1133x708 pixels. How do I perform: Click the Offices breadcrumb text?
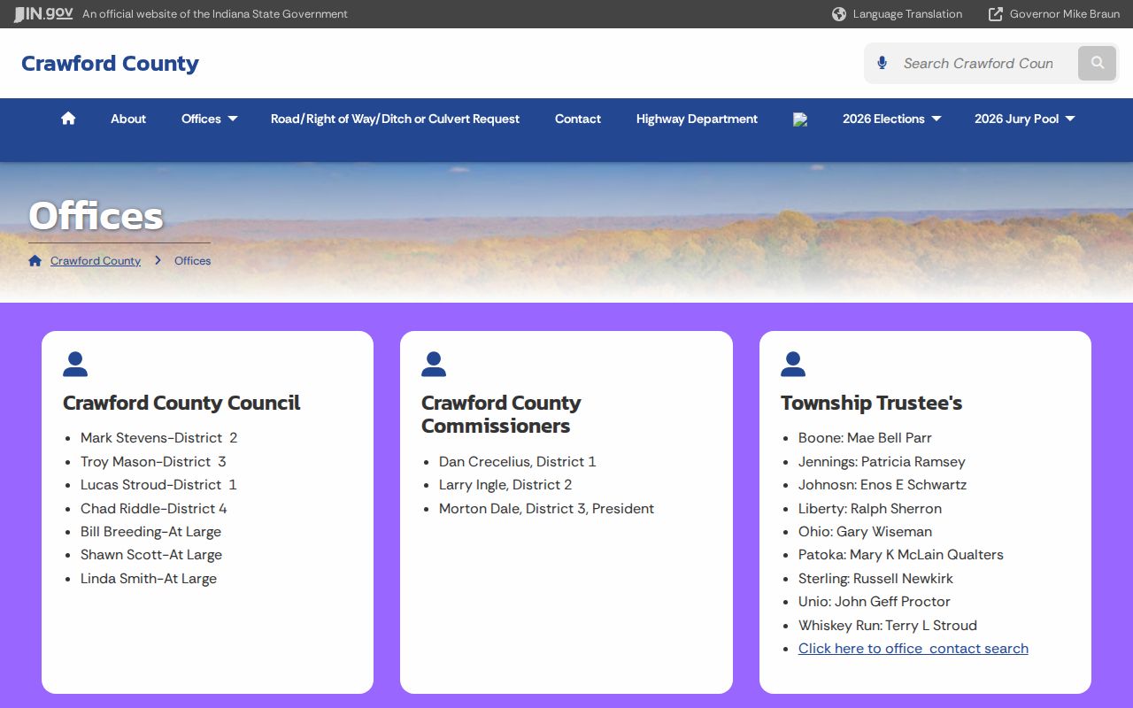(192, 260)
